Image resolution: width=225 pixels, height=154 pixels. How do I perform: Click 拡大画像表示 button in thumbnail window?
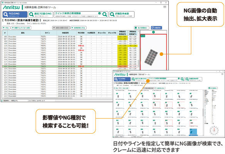click(213, 88)
